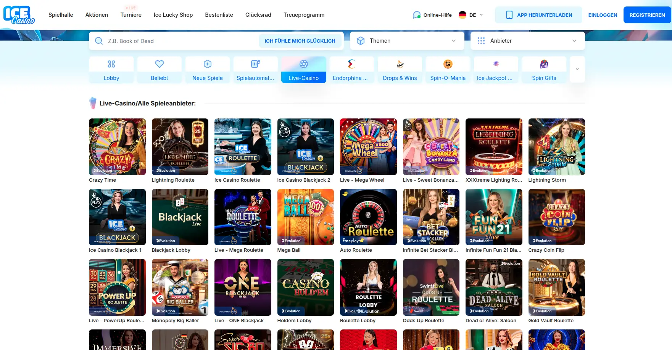The height and width of the screenshot is (350, 672).
Task: Open the Ice Casino Roulette thumbnail
Action: 243,147
